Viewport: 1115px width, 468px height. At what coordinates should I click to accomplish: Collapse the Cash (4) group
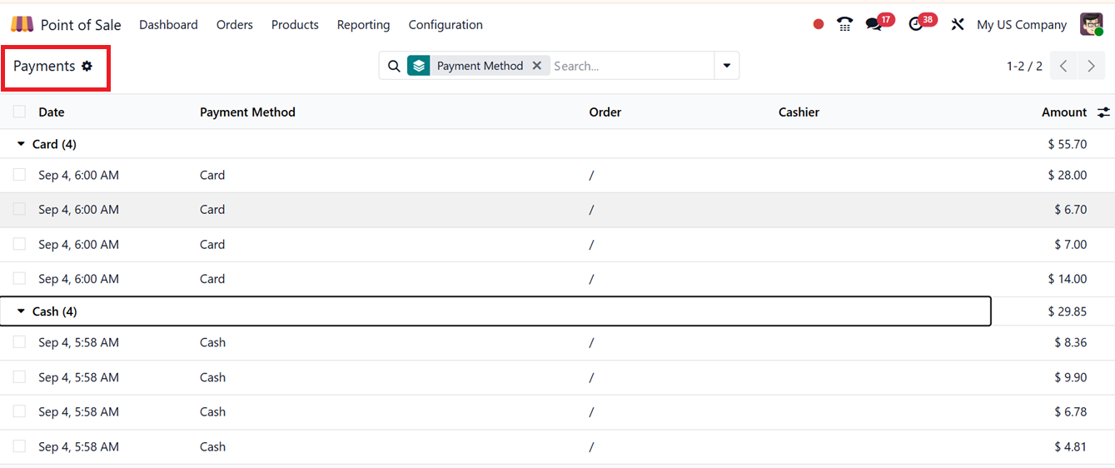pyautogui.click(x=22, y=311)
